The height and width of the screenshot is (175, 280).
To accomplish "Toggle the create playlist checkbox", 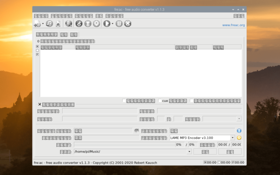I will tap(124, 101).
